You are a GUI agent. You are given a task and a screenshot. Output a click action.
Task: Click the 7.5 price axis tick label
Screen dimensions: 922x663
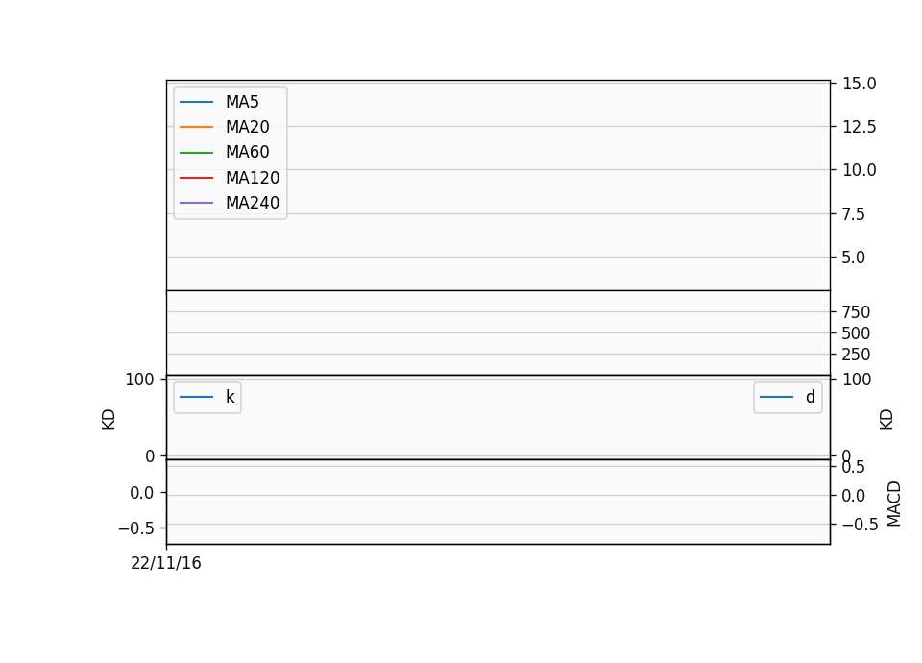[x=853, y=214]
